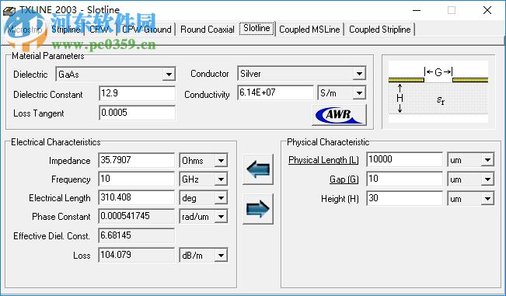Expand the Phase Constant rad/um dropdown
The image size is (506, 296).
(221, 217)
